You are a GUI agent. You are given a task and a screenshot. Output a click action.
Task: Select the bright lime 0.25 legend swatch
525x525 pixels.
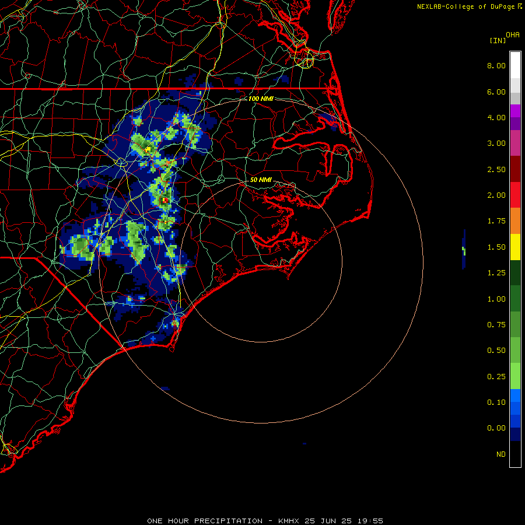[515, 376]
